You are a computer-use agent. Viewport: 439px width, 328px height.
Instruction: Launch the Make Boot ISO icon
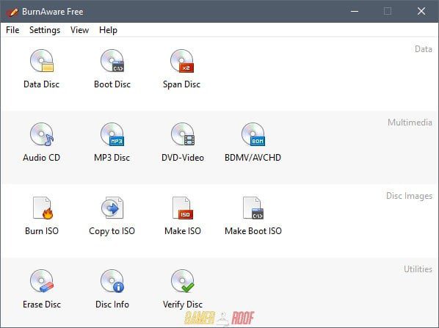(x=253, y=208)
